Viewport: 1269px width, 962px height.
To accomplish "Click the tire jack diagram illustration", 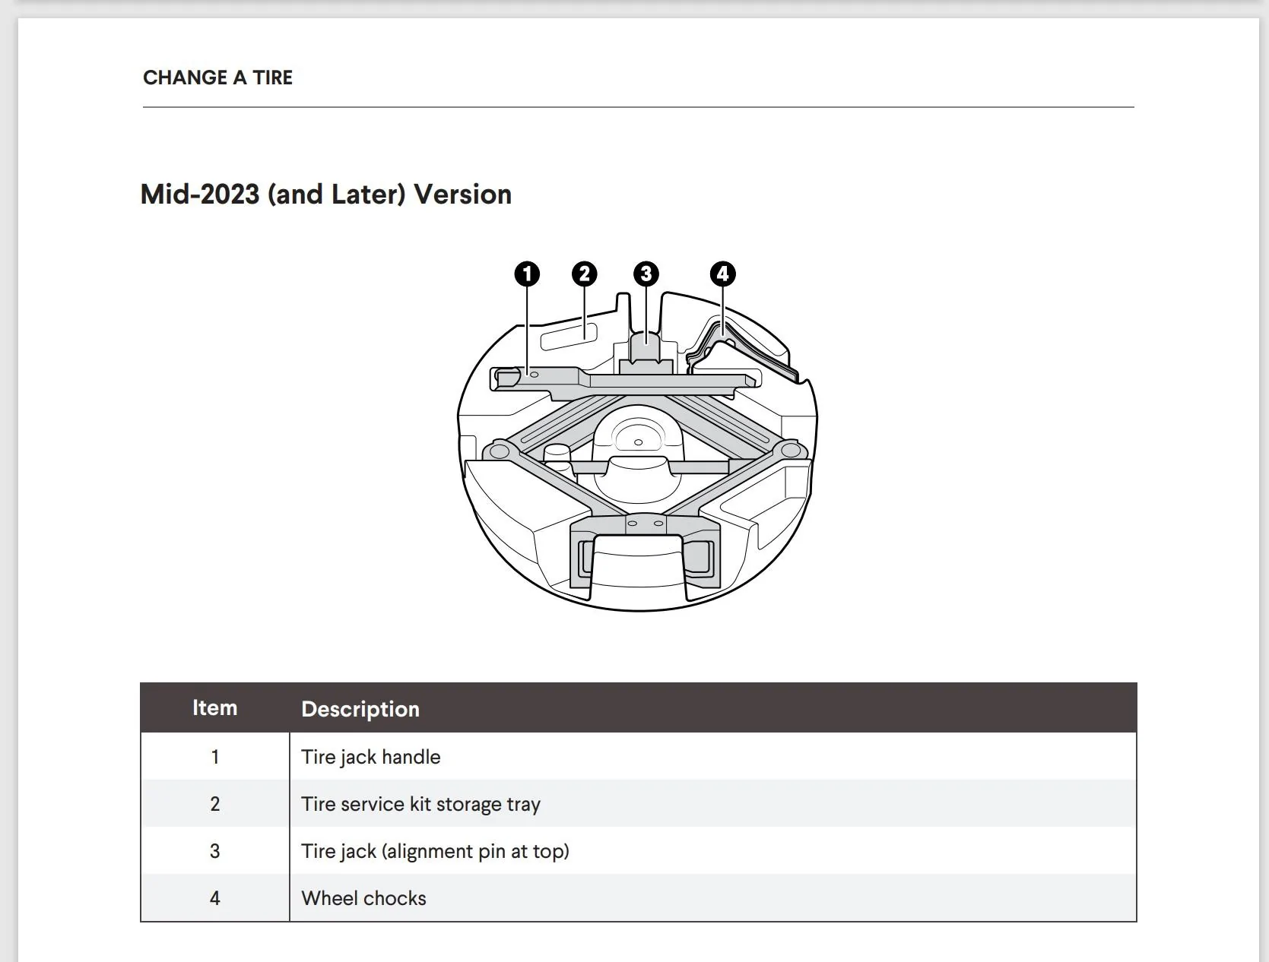I will point(637,437).
